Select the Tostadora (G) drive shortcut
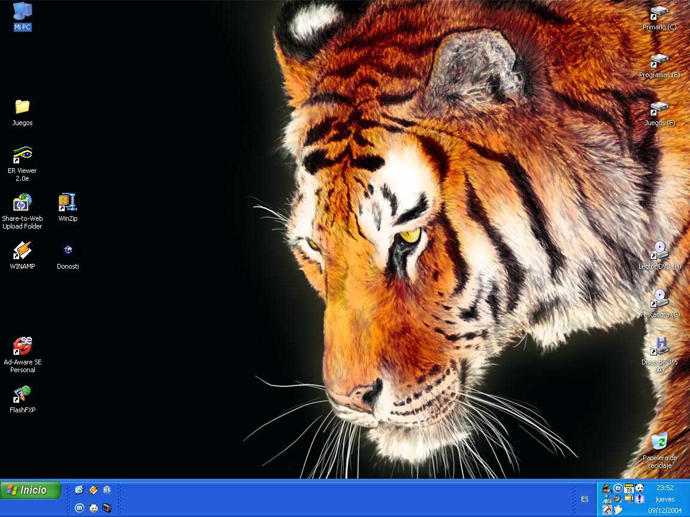This screenshot has height=517, width=690. coord(659,299)
